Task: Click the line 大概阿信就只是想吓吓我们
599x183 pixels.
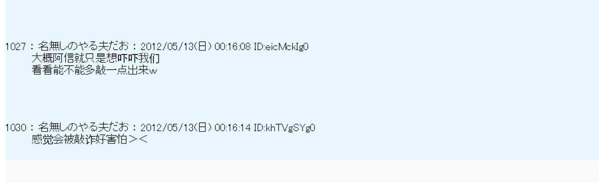Action: point(96,58)
